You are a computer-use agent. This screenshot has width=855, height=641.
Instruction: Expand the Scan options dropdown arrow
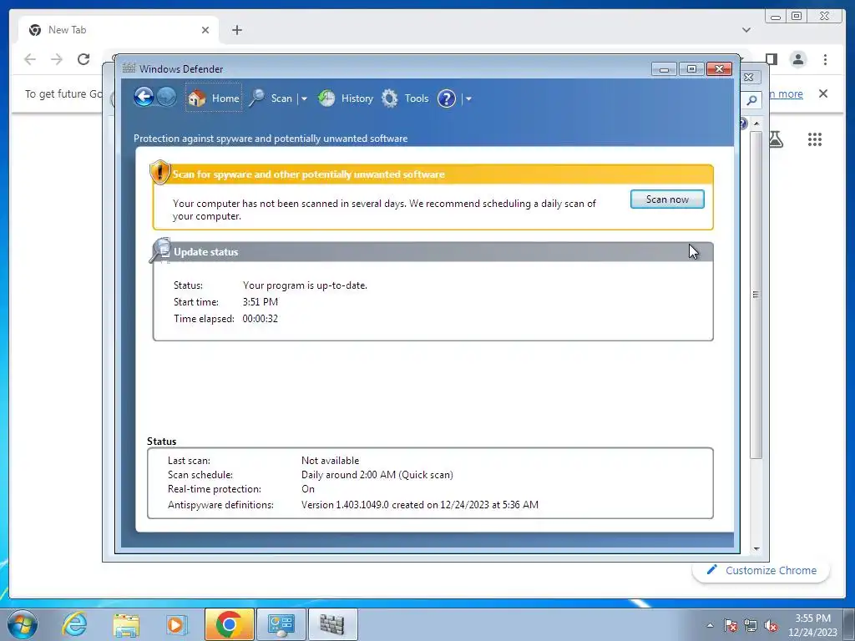304,98
